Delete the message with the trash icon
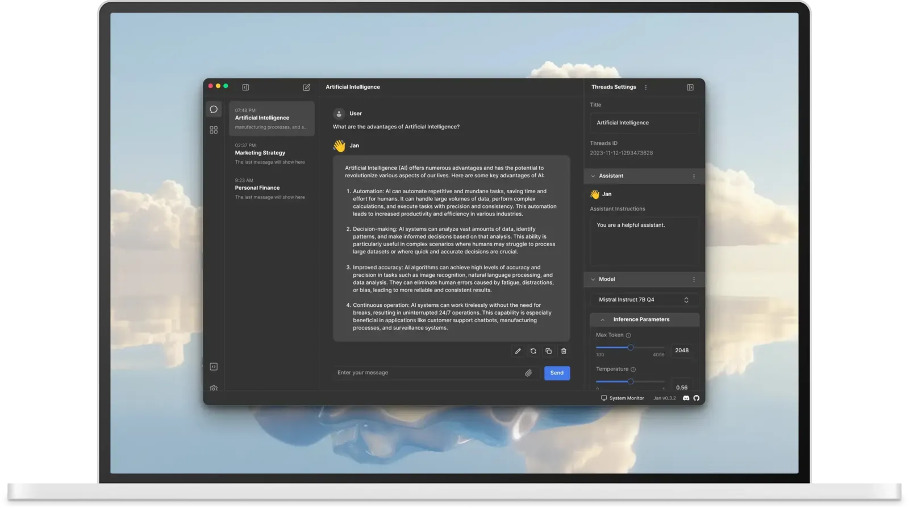 point(564,351)
